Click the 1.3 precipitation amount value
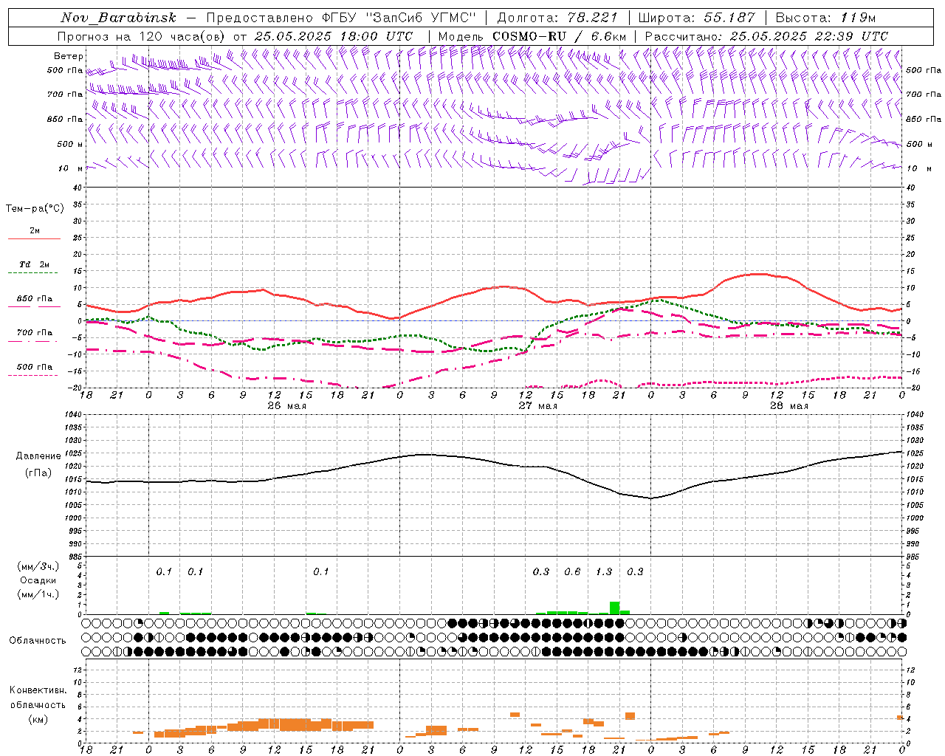Screen dimensions: 945x756 [x=604, y=571]
